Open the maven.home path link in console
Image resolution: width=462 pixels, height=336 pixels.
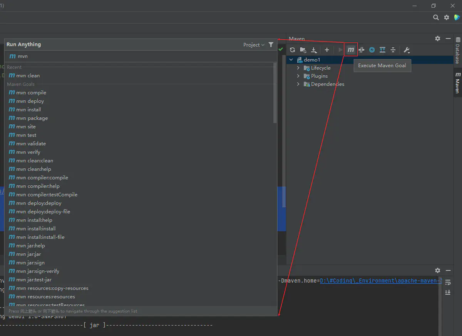pyautogui.click(x=380, y=281)
